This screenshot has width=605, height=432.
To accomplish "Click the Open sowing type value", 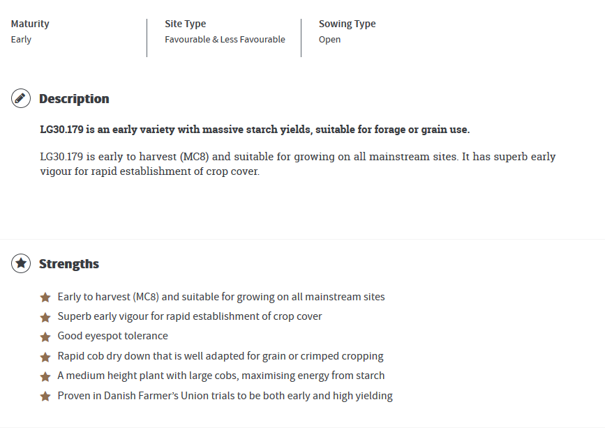I will tap(329, 40).
